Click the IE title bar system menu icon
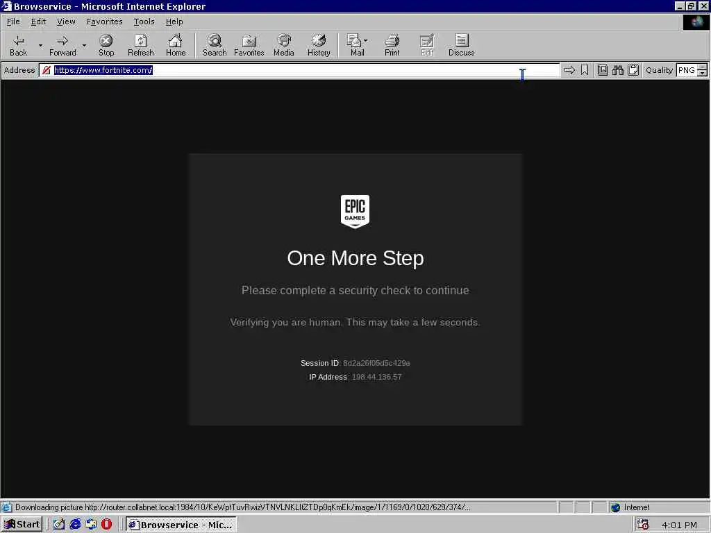The height and width of the screenshot is (533, 711). pos(6,6)
